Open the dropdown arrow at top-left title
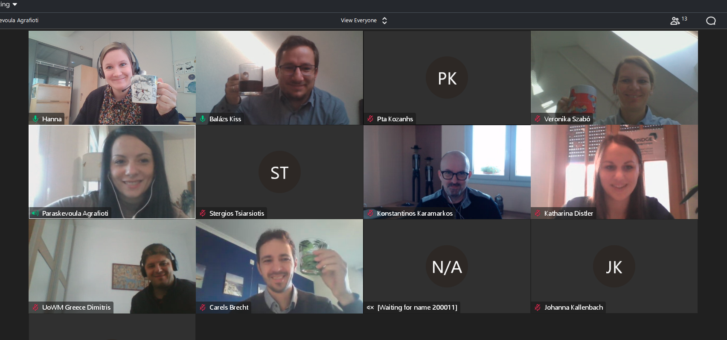This screenshot has width=727, height=340. point(15,4)
